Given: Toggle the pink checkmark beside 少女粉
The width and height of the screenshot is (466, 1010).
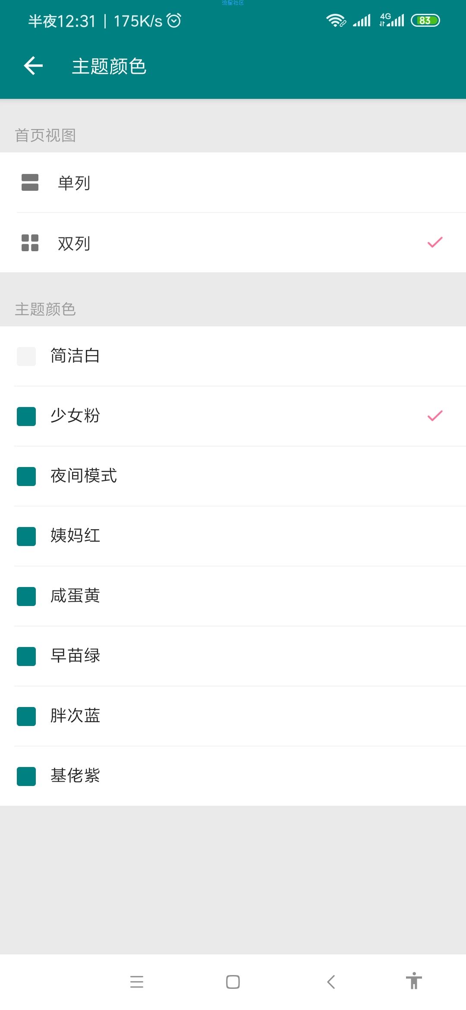Looking at the screenshot, I should coord(435,416).
